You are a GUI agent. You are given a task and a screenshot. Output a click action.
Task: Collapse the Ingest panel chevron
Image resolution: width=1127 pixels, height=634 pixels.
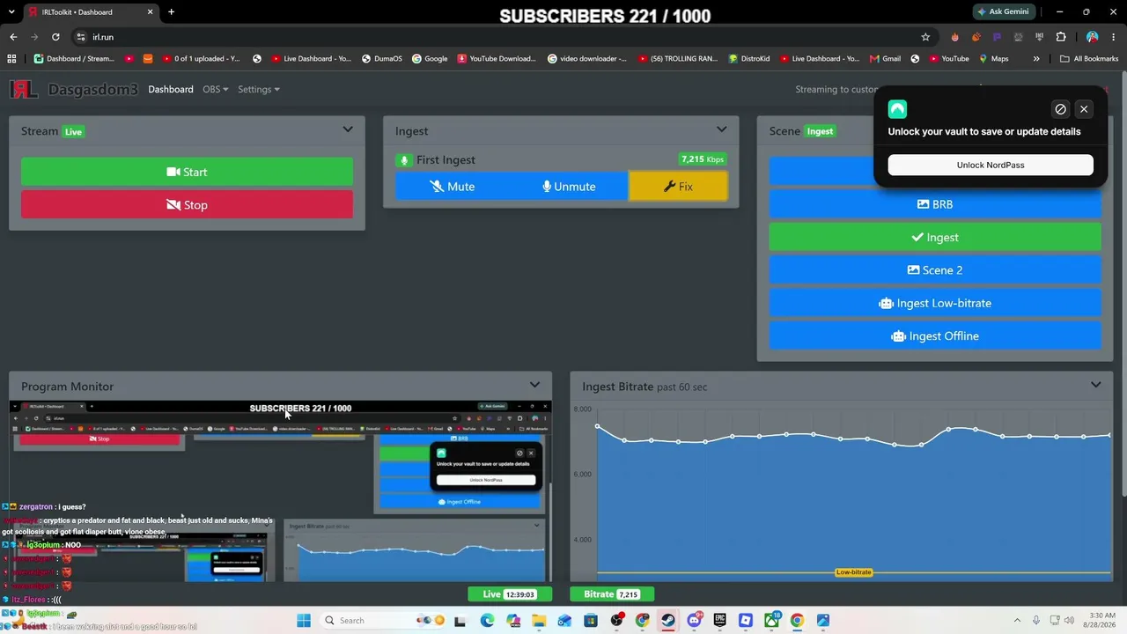(722, 130)
